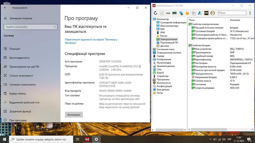
Task: Click the Напряжение батареи row
Action: tap(221, 77)
